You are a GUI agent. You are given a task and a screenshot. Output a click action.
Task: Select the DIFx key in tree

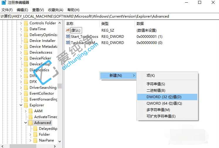click(33, 76)
